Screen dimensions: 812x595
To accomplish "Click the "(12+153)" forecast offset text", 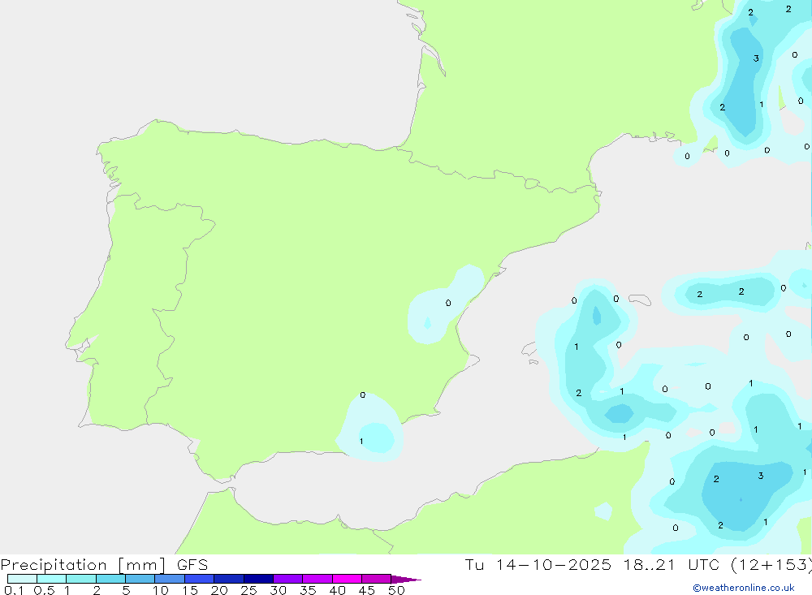I will 771,565.
